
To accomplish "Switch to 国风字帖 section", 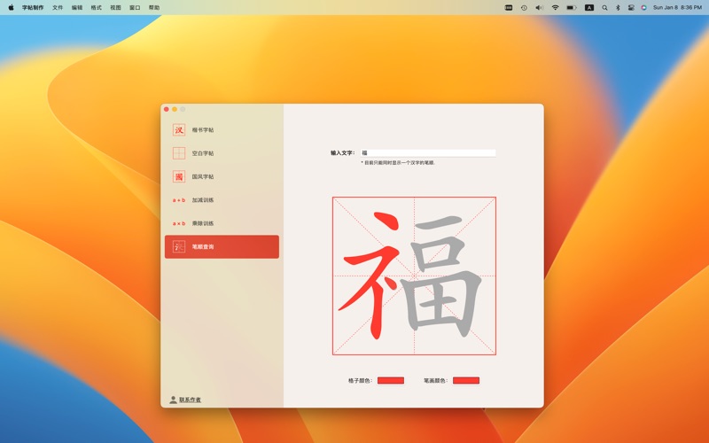I will (x=222, y=176).
